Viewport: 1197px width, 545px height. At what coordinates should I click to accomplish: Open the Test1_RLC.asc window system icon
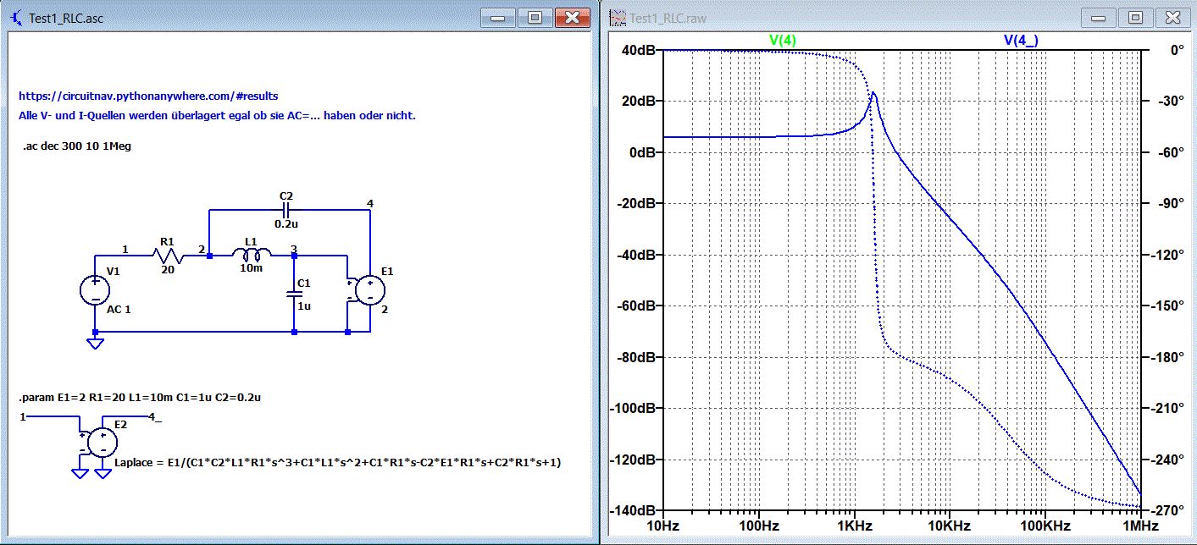click(x=15, y=17)
